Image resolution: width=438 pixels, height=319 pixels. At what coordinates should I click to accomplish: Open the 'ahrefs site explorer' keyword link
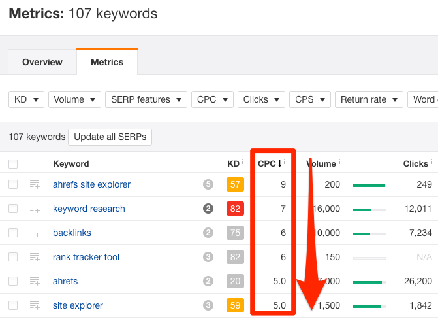pos(91,185)
